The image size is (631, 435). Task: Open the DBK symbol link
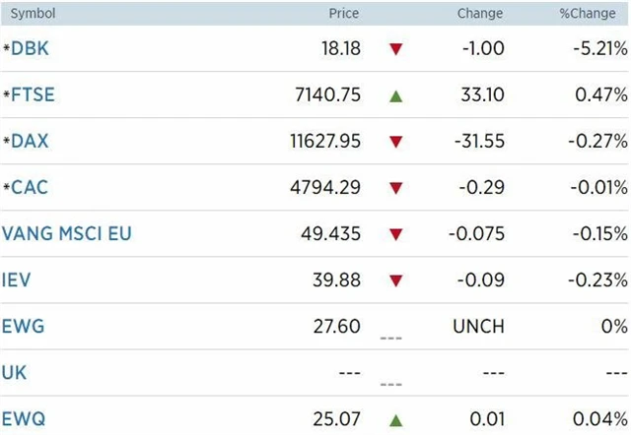28,49
